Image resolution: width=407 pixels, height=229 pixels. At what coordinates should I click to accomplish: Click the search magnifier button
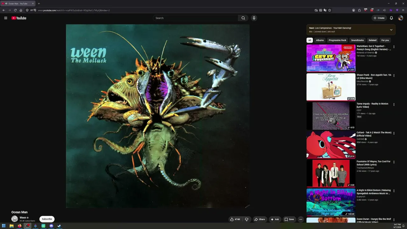[x=243, y=18]
